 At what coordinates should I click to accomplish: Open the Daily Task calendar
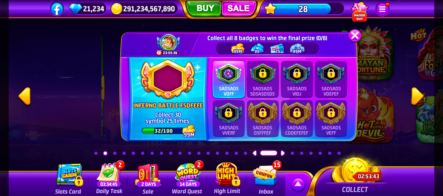pos(109,178)
